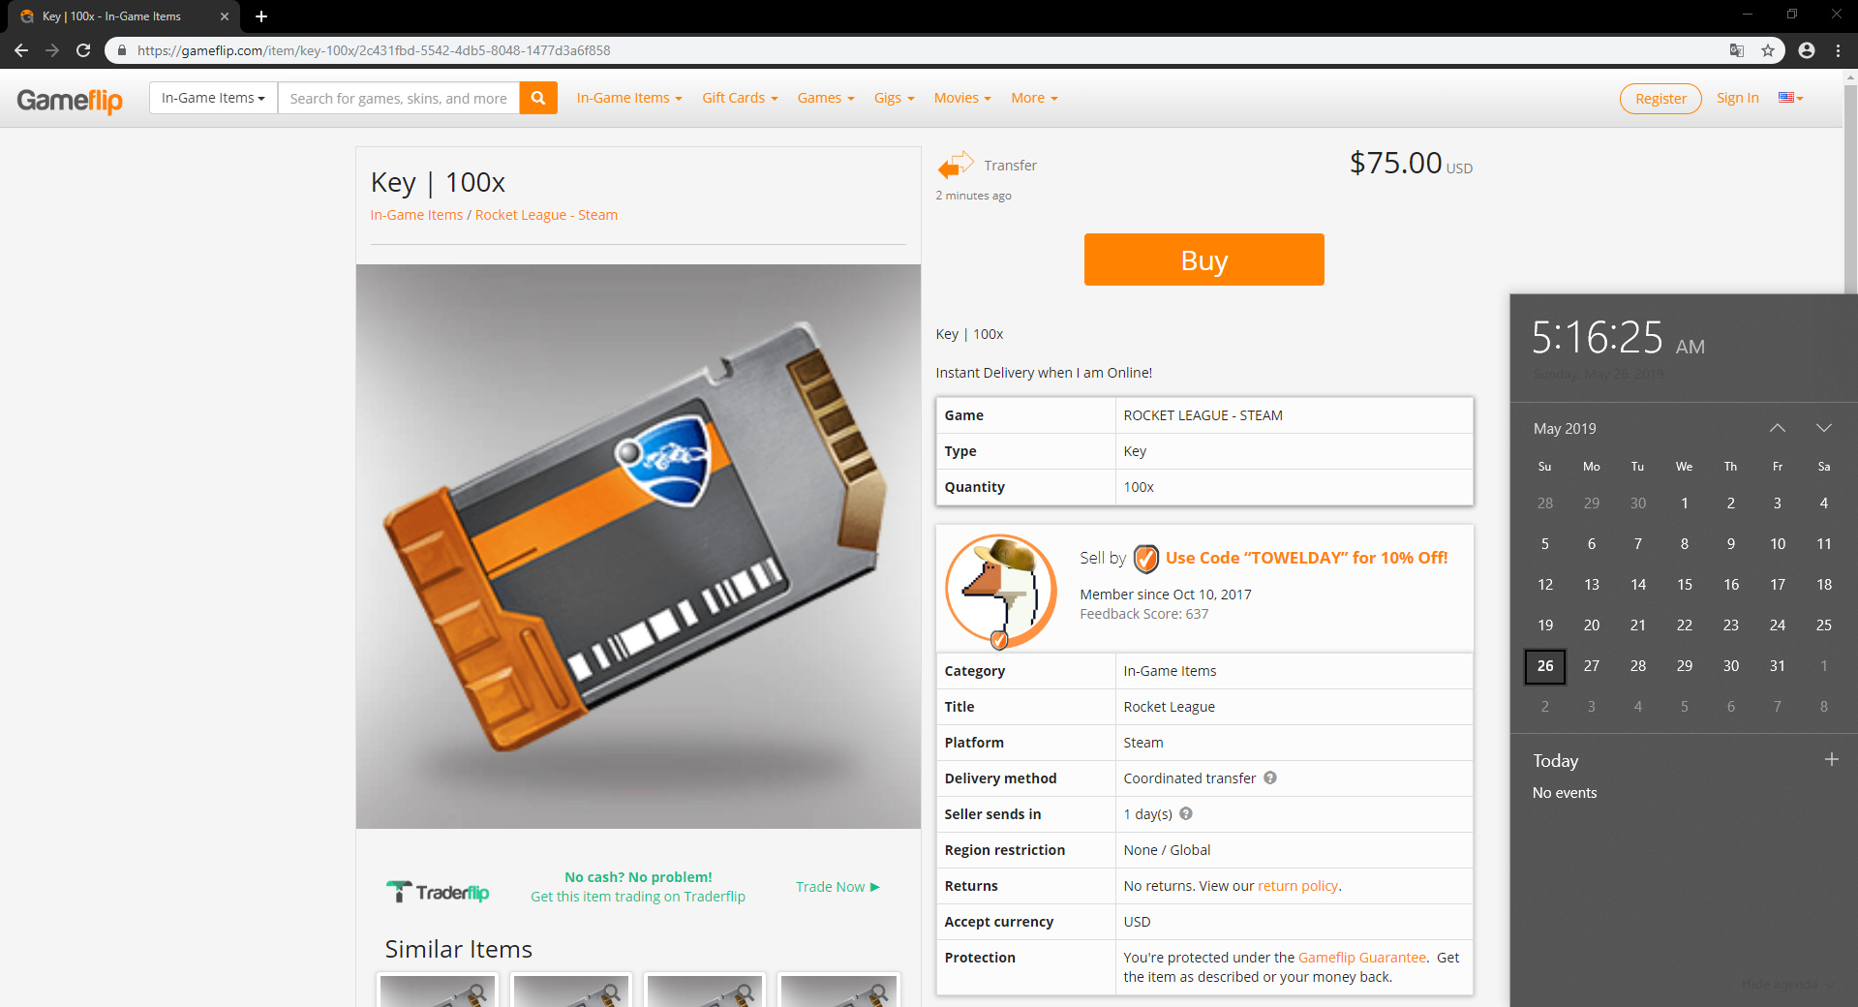This screenshot has width=1858, height=1007.
Task: Open last Similar Items thumbnail
Action: tap(838, 990)
